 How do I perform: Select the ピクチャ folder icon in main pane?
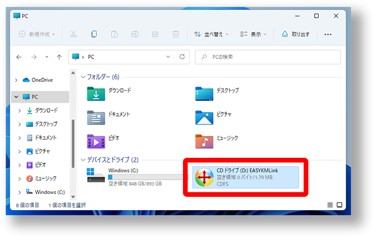point(204,118)
